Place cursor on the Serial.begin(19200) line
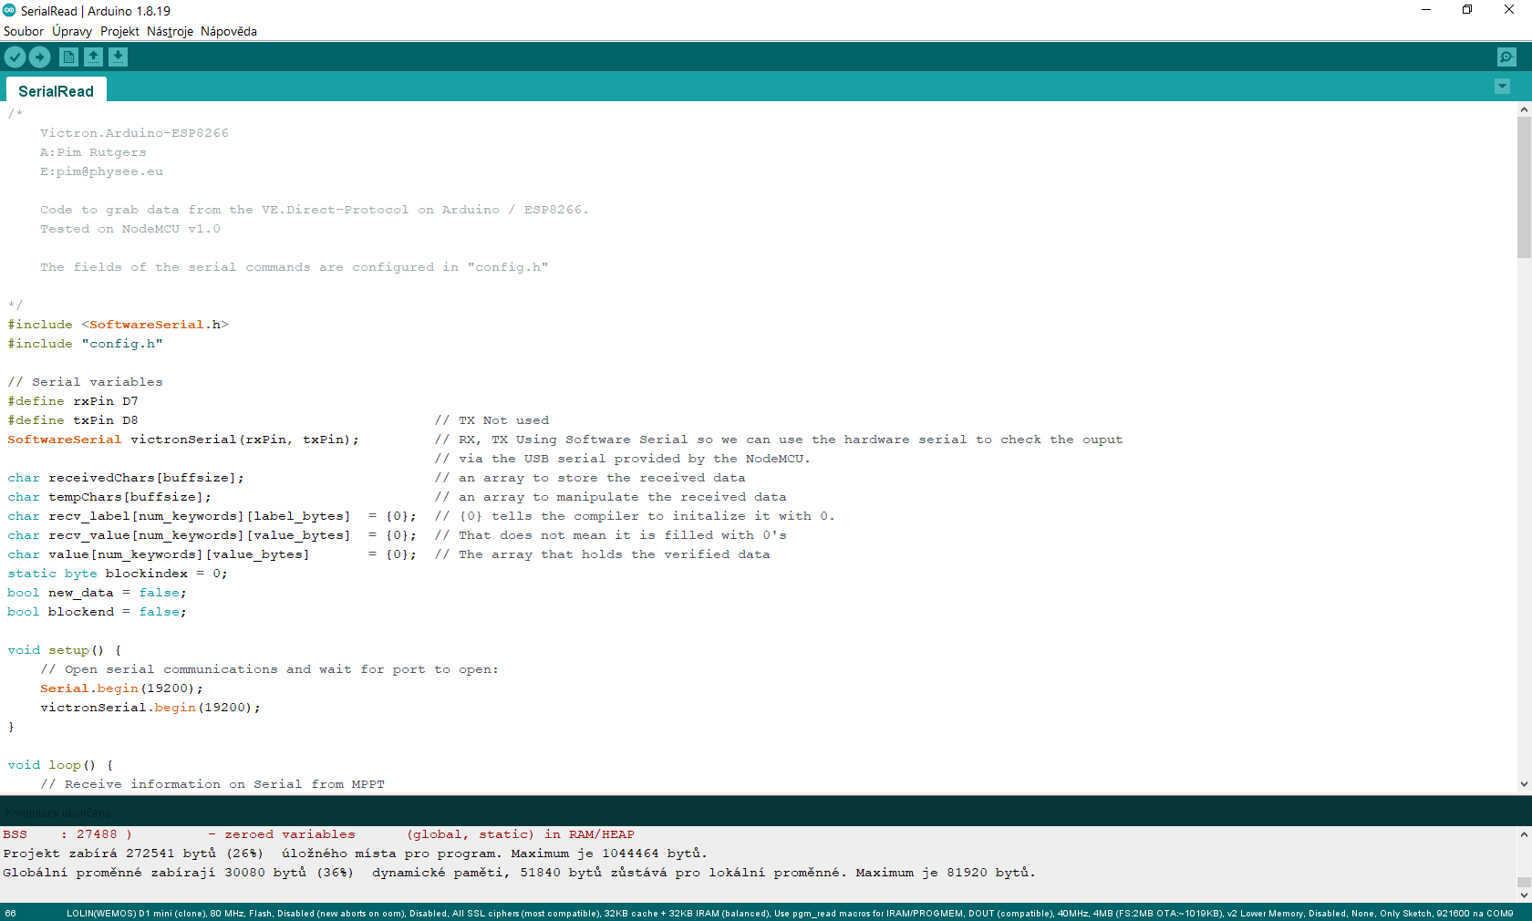The height and width of the screenshot is (921, 1532). coord(121,688)
